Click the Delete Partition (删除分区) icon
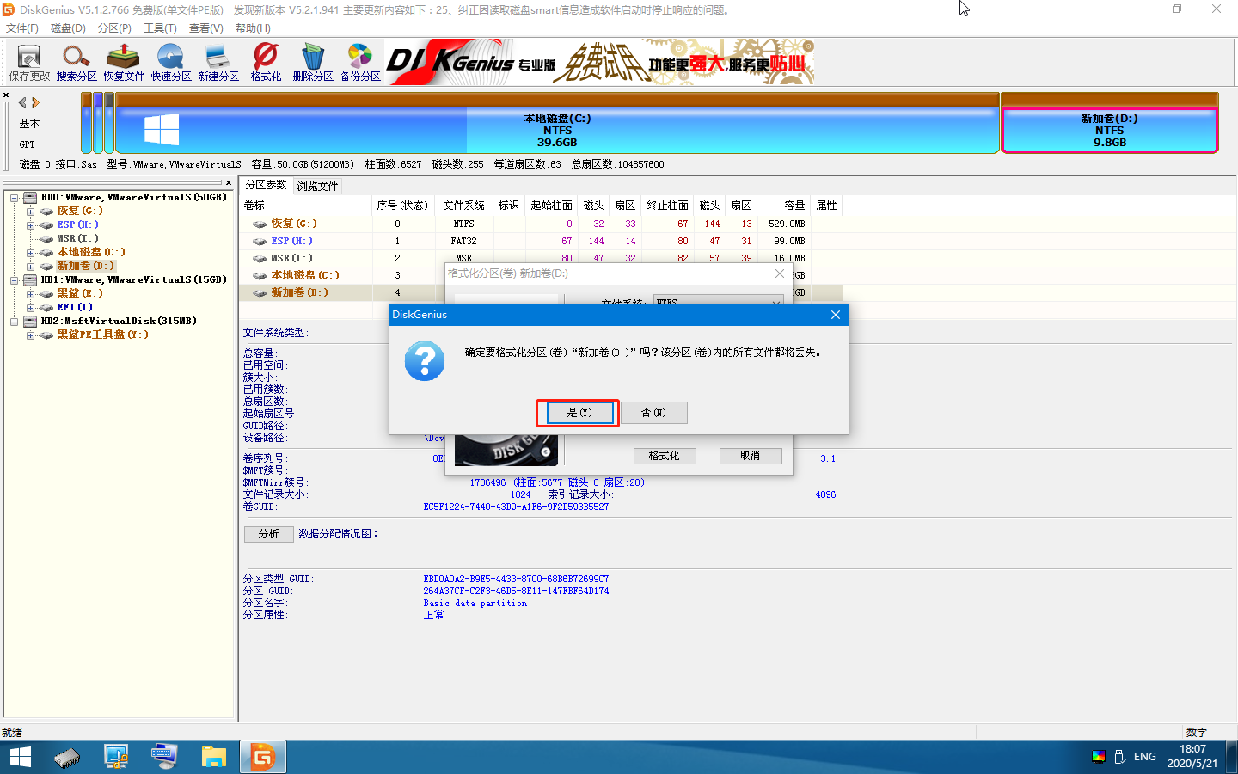The height and width of the screenshot is (774, 1238). [x=313, y=62]
